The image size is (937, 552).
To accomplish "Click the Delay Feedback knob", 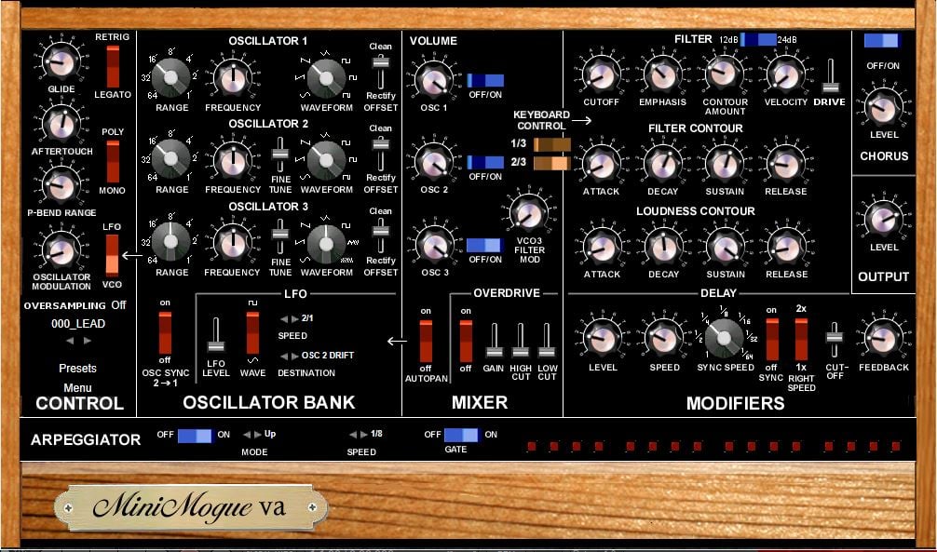I will pyautogui.click(x=883, y=340).
